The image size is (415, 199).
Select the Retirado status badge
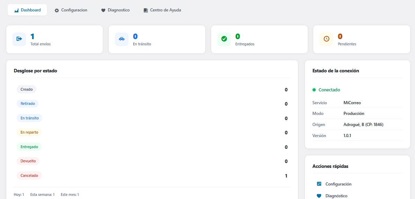tap(28, 103)
